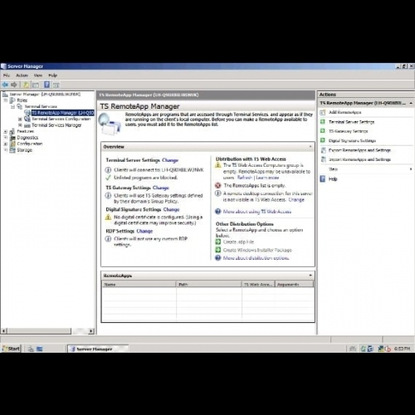The height and width of the screenshot is (415, 415).
Task: Open More about distribution options link
Action: tap(256, 258)
